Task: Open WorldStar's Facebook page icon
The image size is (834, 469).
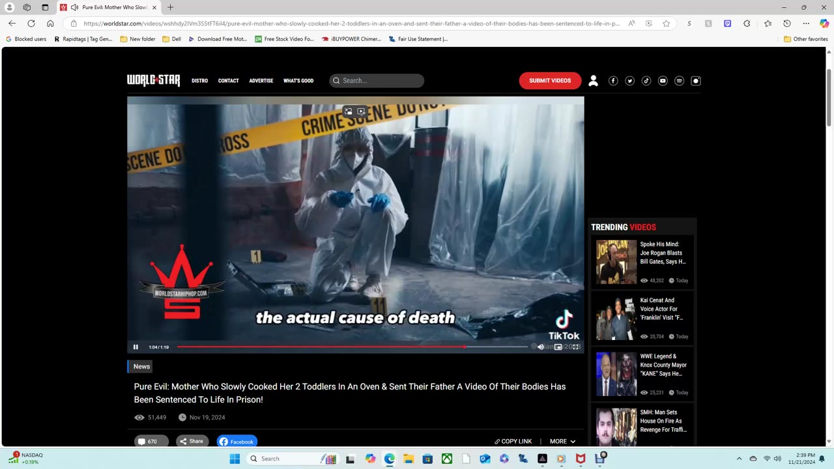Action: point(613,81)
